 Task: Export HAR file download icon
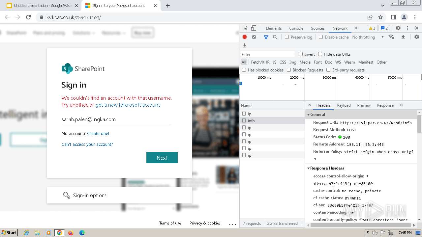pos(245,45)
